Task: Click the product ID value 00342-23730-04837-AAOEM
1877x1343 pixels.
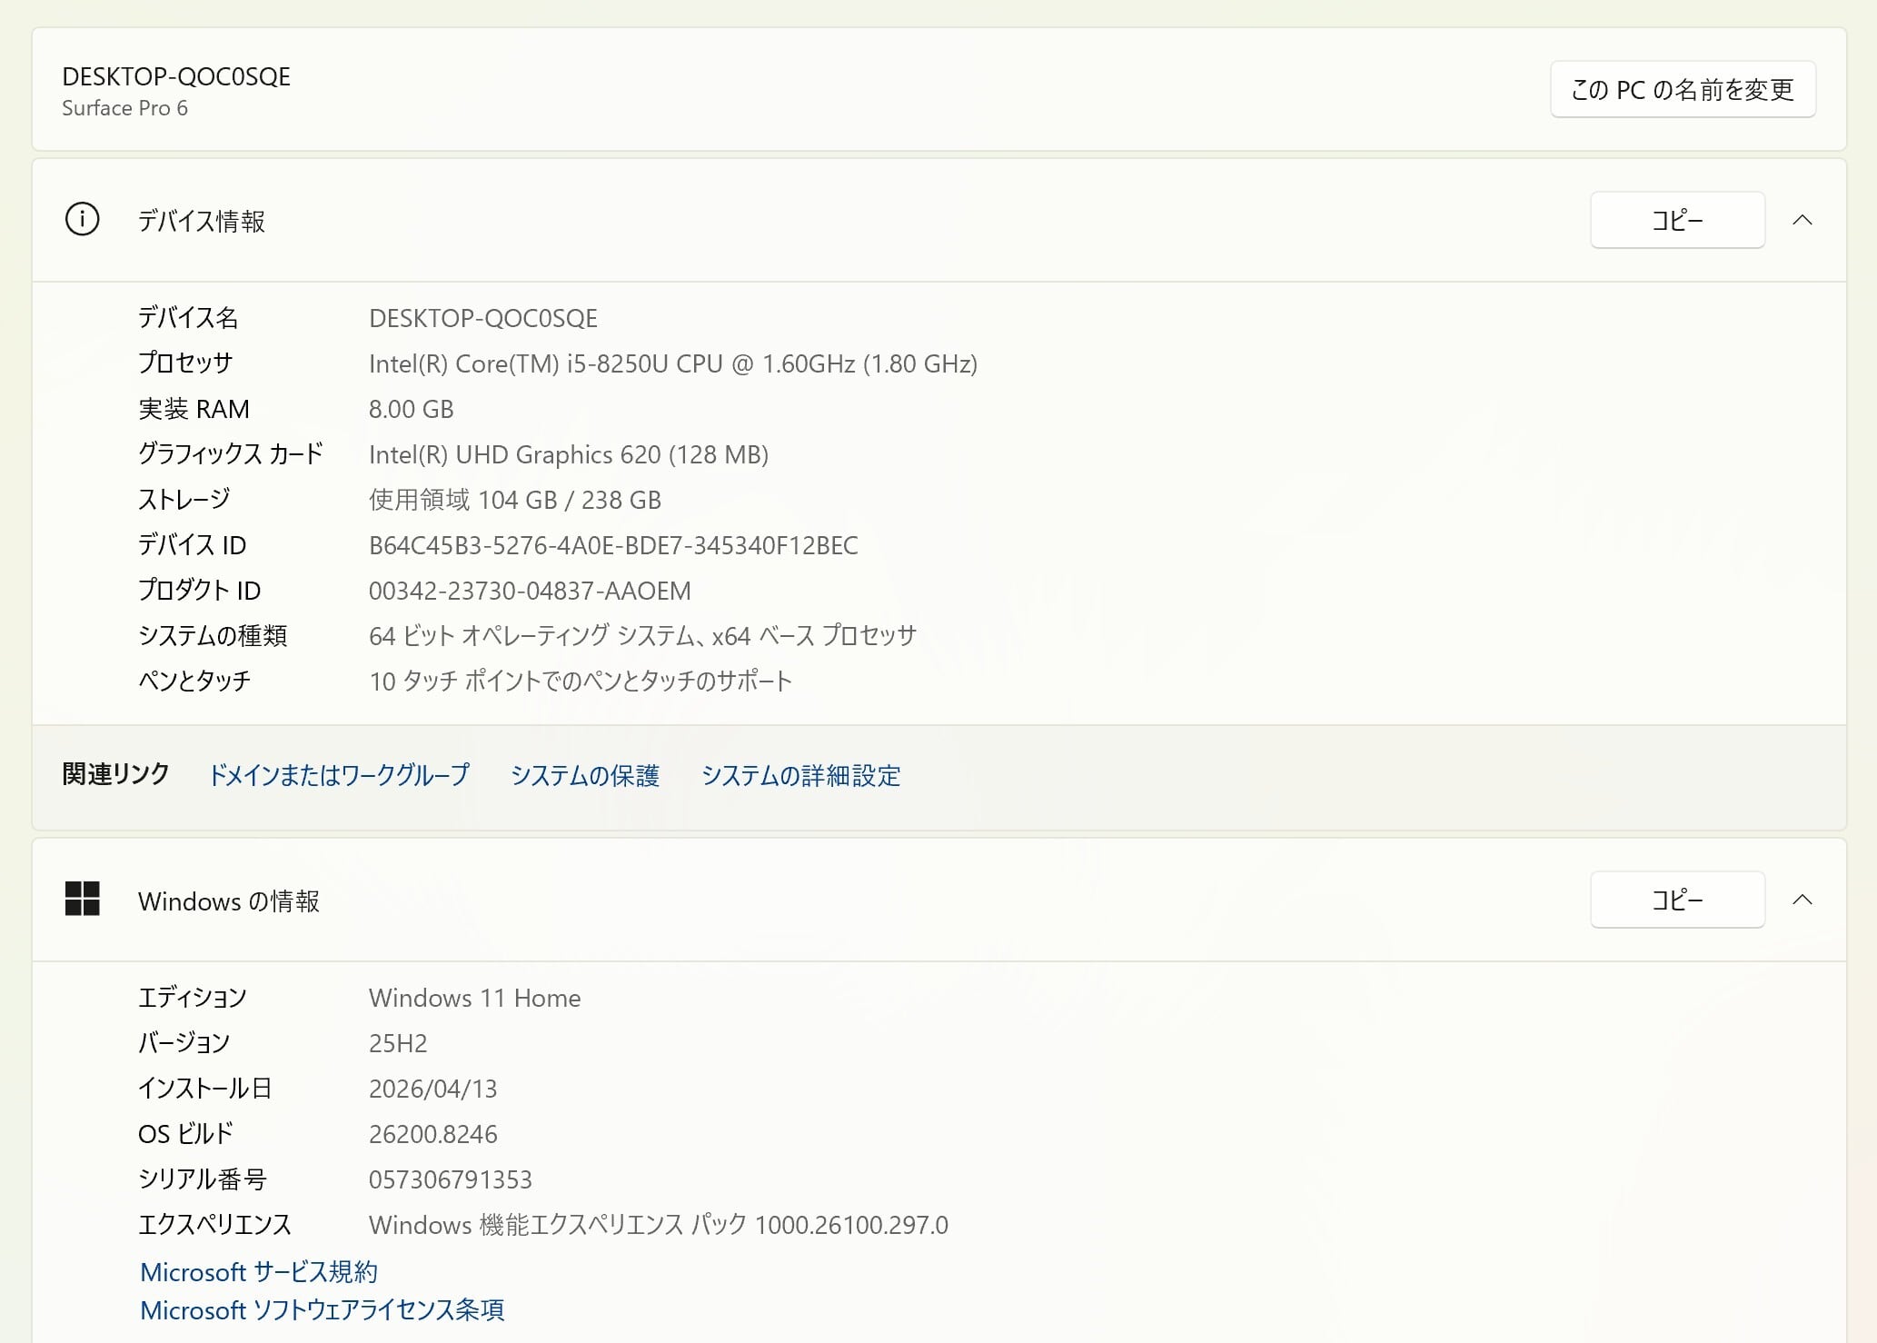Action: point(530,591)
